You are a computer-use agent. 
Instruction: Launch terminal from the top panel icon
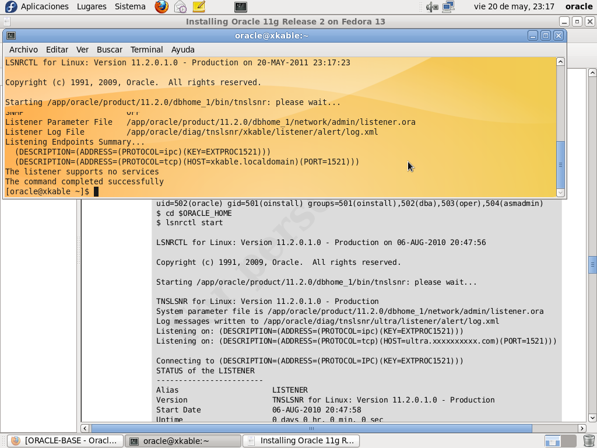coord(241,6)
